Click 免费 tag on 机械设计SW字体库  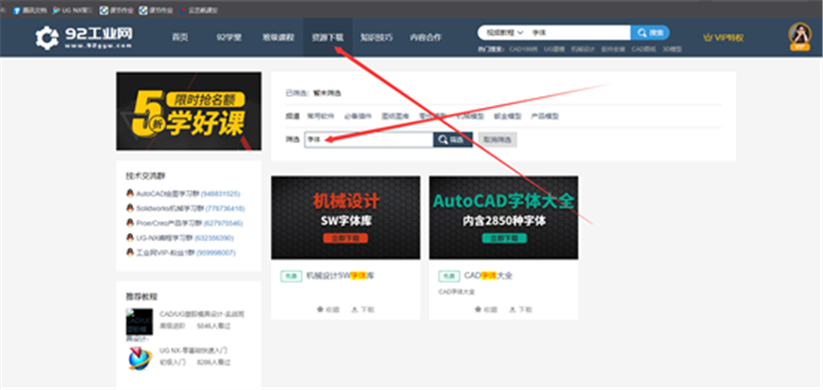pos(291,276)
